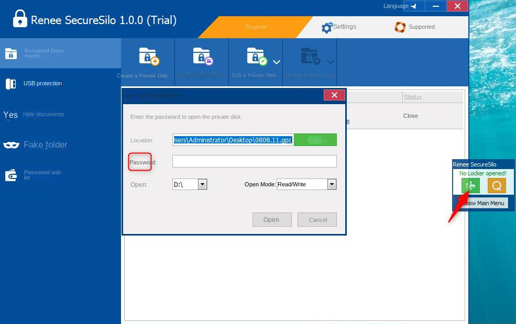This screenshot has height=324, width=516.
Task: Select Hide documents in the sidebar
Action: [x=43, y=114]
